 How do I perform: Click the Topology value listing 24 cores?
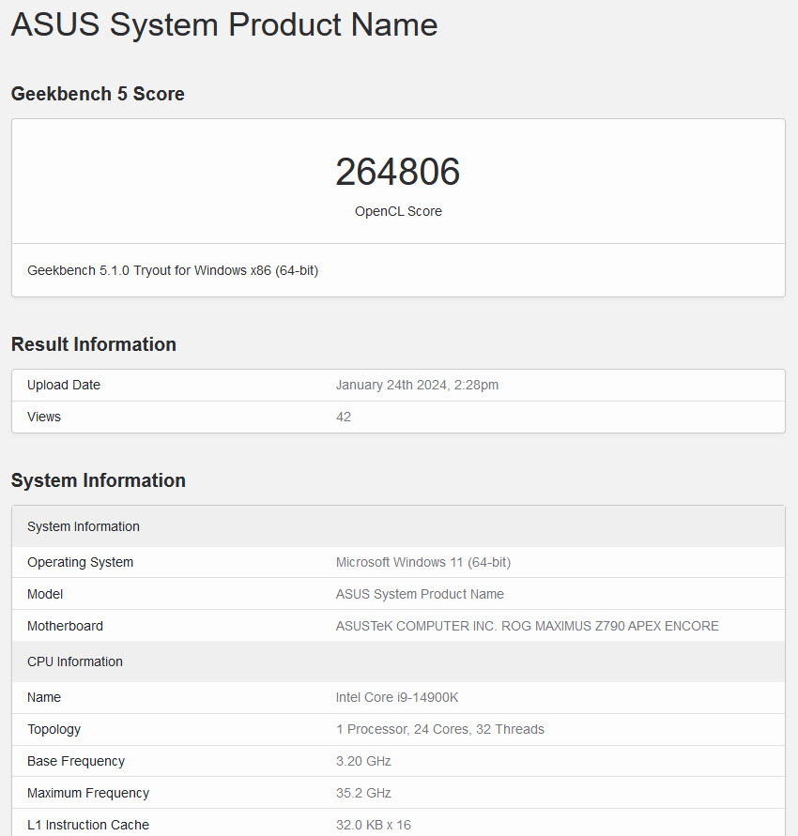click(440, 729)
